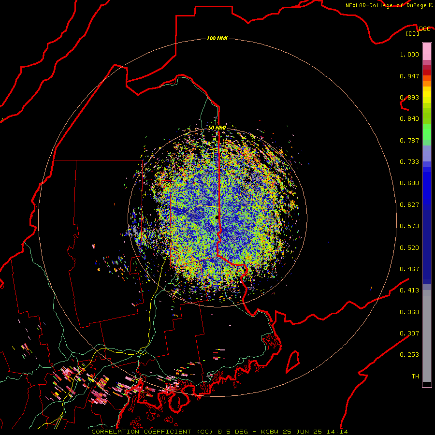
Task: Click the NEXLAB-College of DuPage label
Action: click(x=389, y=5)
